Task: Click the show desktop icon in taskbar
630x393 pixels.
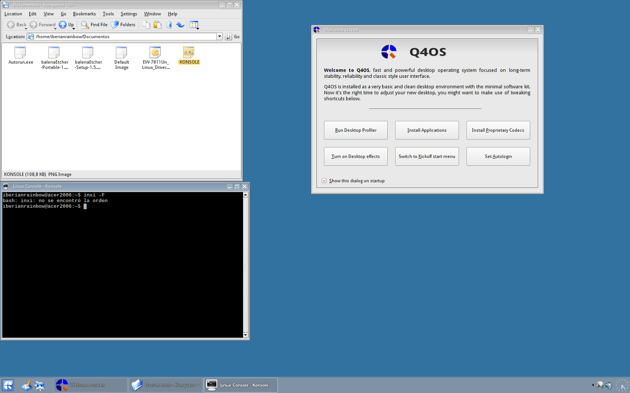Action: 27,385
